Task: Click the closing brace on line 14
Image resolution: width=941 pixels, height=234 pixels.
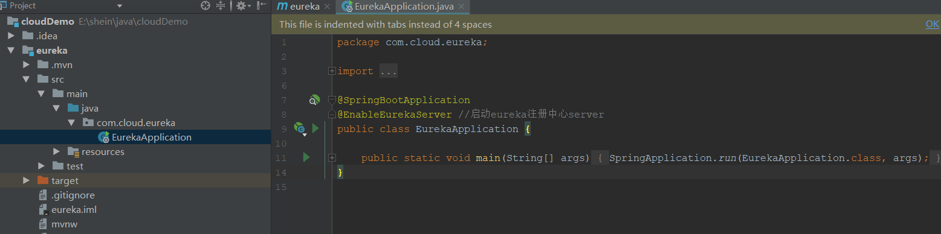Action: coord(340,172)
